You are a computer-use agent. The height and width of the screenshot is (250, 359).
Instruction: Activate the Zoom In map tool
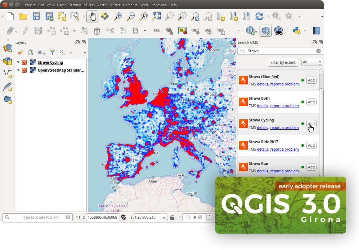coord(118,16)
